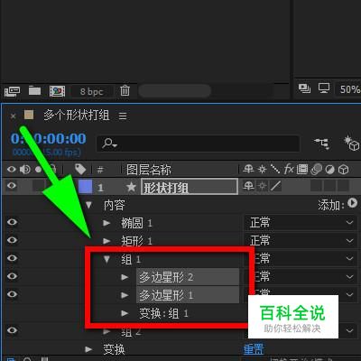Image resolution: width=361 pixels, height=361 pixels.
Task: Click the New Composition icon
Action: (x=57, y=91)
